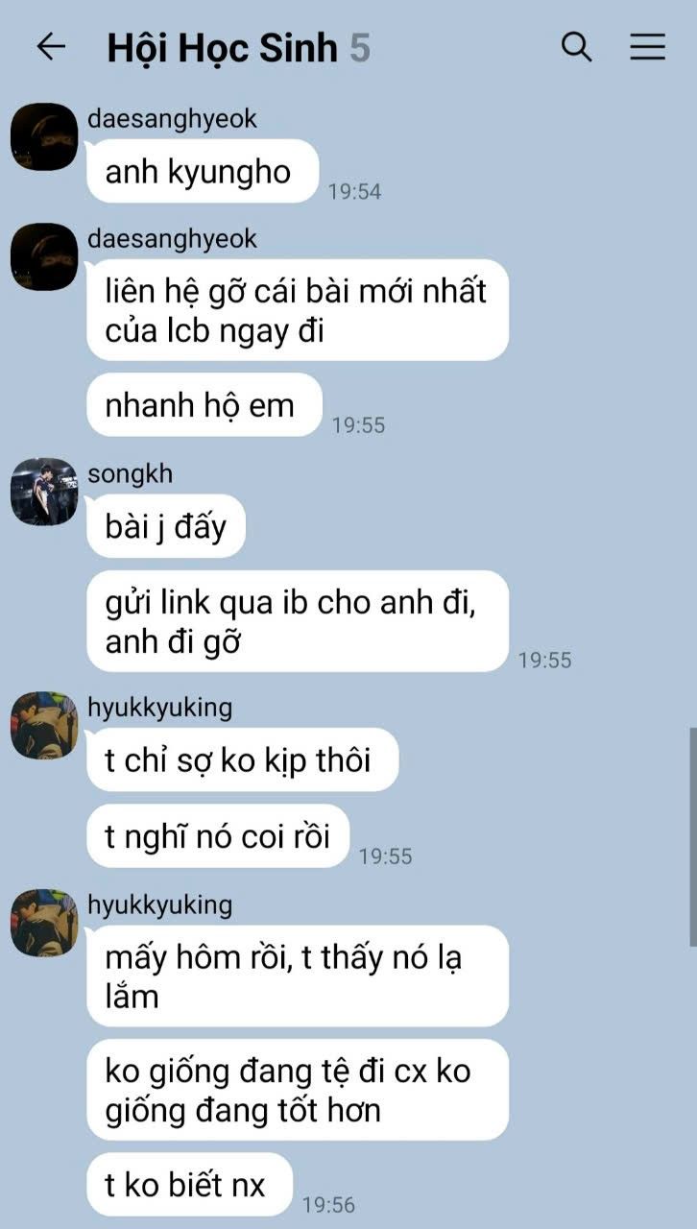Select the message "liên hệ gỡ cái bài mới nhất"
The height and width of the screenshot is (1229, 697).
point(298,310)
